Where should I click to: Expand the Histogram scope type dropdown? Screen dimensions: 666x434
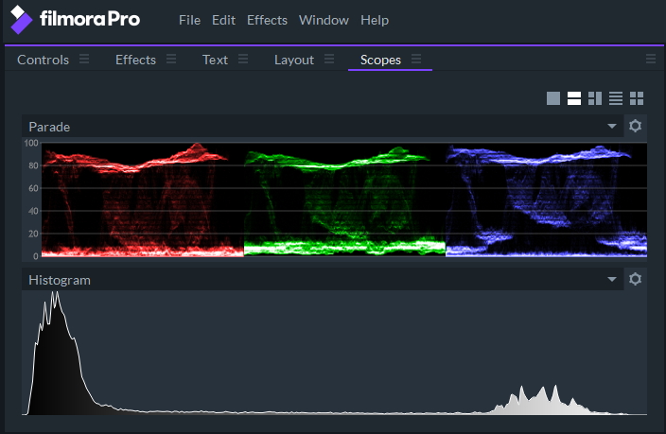pyautogui.click(x=612, y=280)
